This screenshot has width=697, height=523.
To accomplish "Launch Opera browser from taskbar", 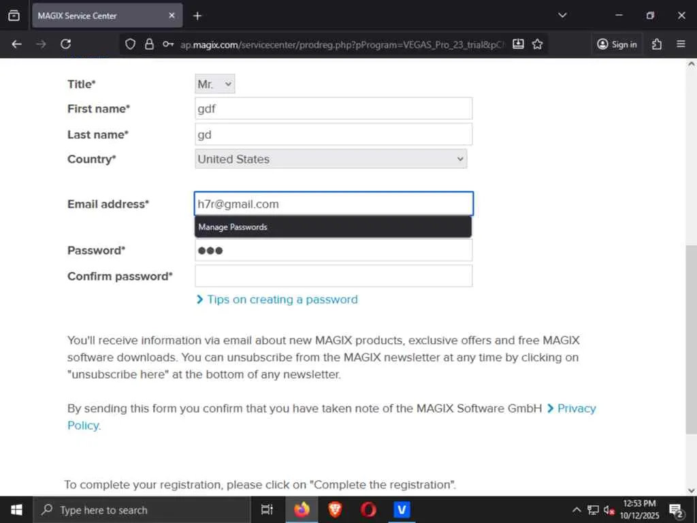I will click(x=368, y=509).
